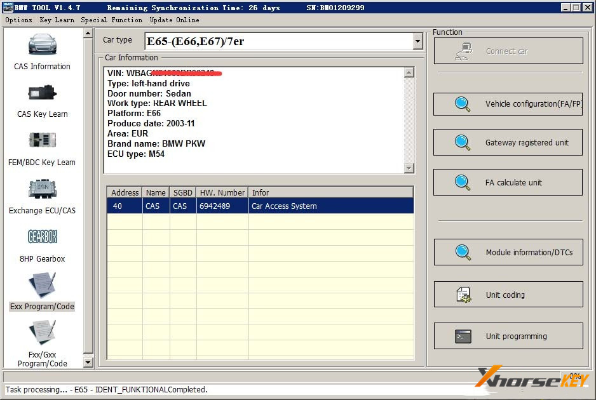Open 8HP Gearbox icon
Viewport: 596px width, 400px height.
(x=42, y=237)
